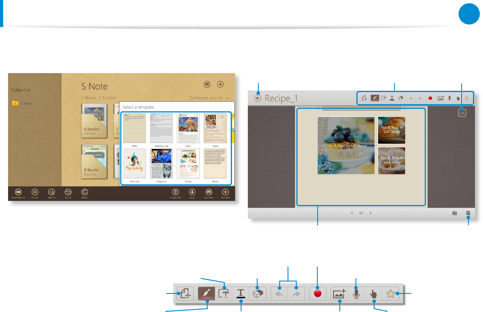Choose the Idea note template
This screenshot has width=483, height=312.
pyautogui.click(x=134, y=163)
